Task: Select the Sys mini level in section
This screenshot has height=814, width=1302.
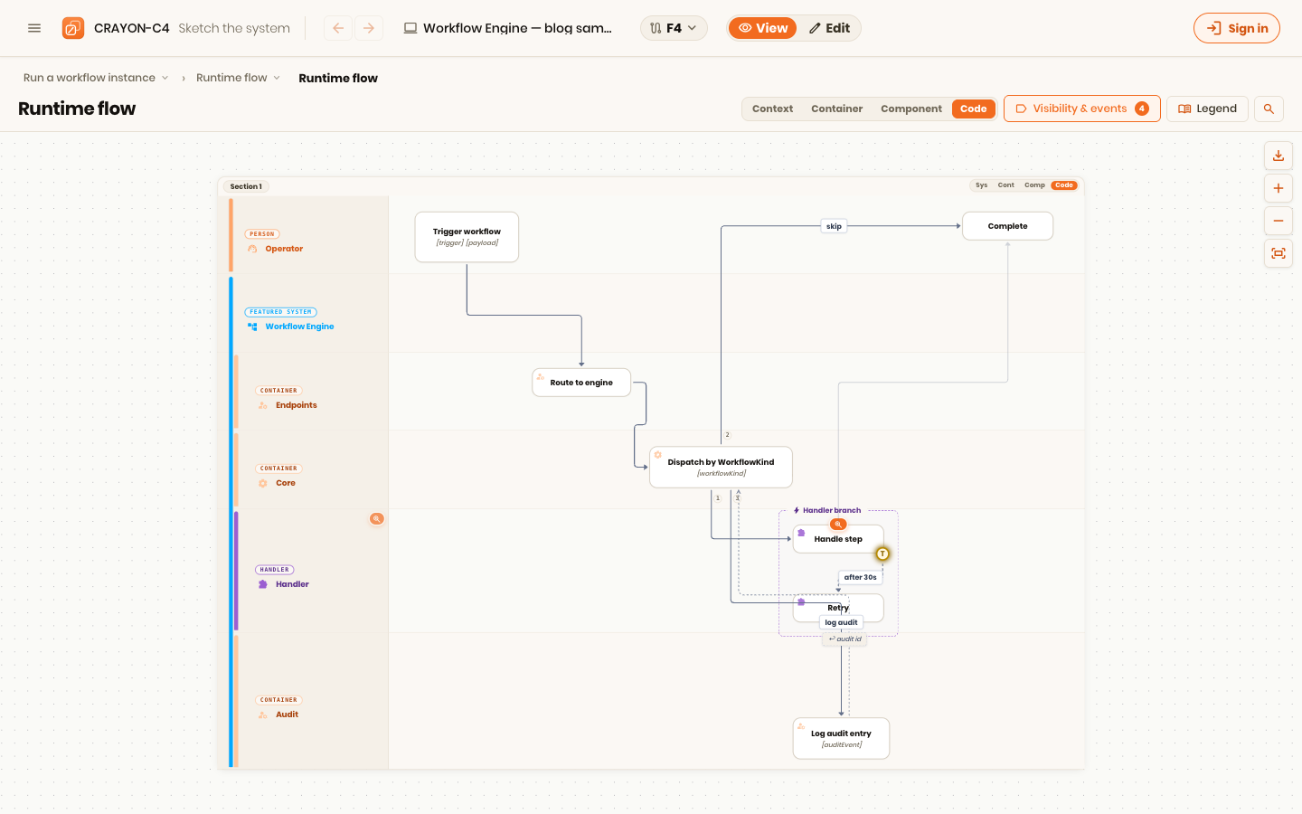Action: [x=981, y=185]
